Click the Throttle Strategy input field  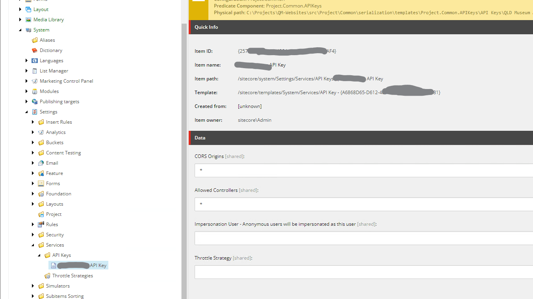tap(364, 272)
